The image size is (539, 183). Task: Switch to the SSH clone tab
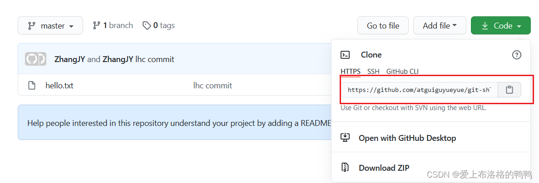(x=373, y=72)
